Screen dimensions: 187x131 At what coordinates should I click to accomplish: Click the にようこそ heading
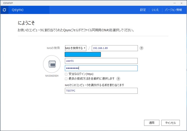pyautogui.click(x=26, y=23)
